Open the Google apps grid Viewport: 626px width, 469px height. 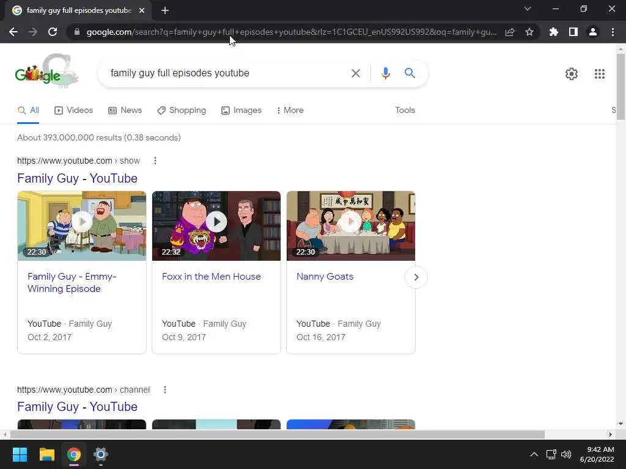(x=600, y=74)
